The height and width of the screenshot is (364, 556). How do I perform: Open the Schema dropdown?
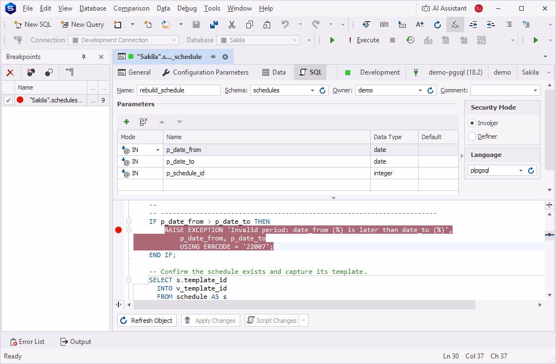pos(312,90)
